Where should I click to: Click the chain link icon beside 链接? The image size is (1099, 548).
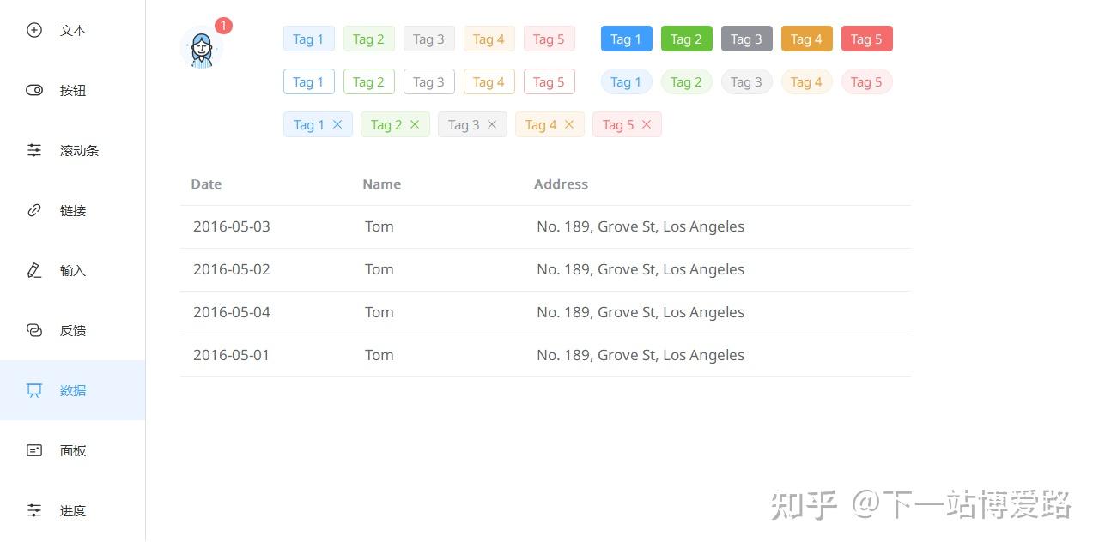pos(34,210)
